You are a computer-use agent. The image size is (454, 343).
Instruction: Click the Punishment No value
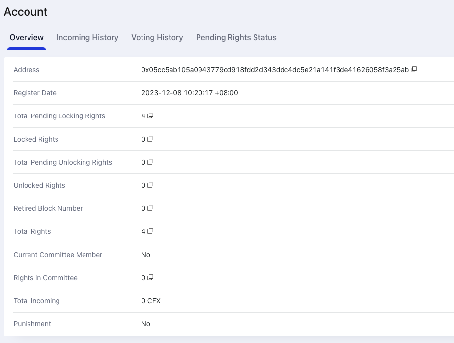(x=146, y=324)
